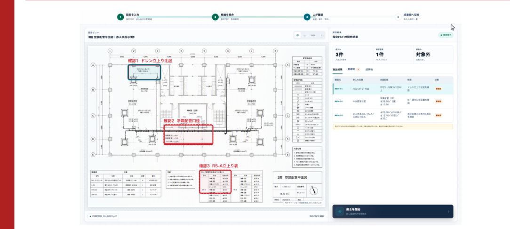Image resolution: width=510 pixels, height=229 pixels.
Task: Select result row PAC-3F-01付近
Action: [392, 89]
